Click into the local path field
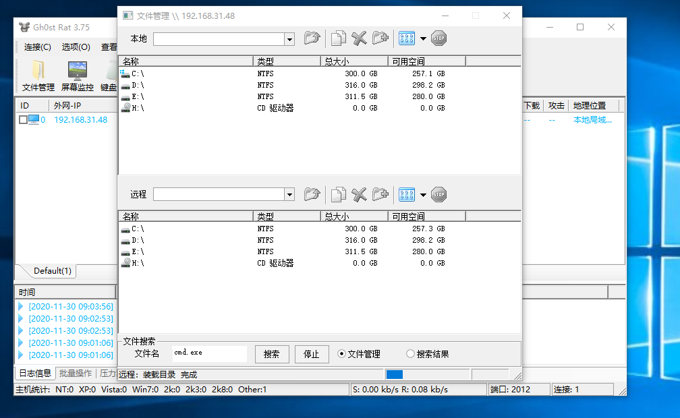 pyautogui.click(x=219, y=39)
